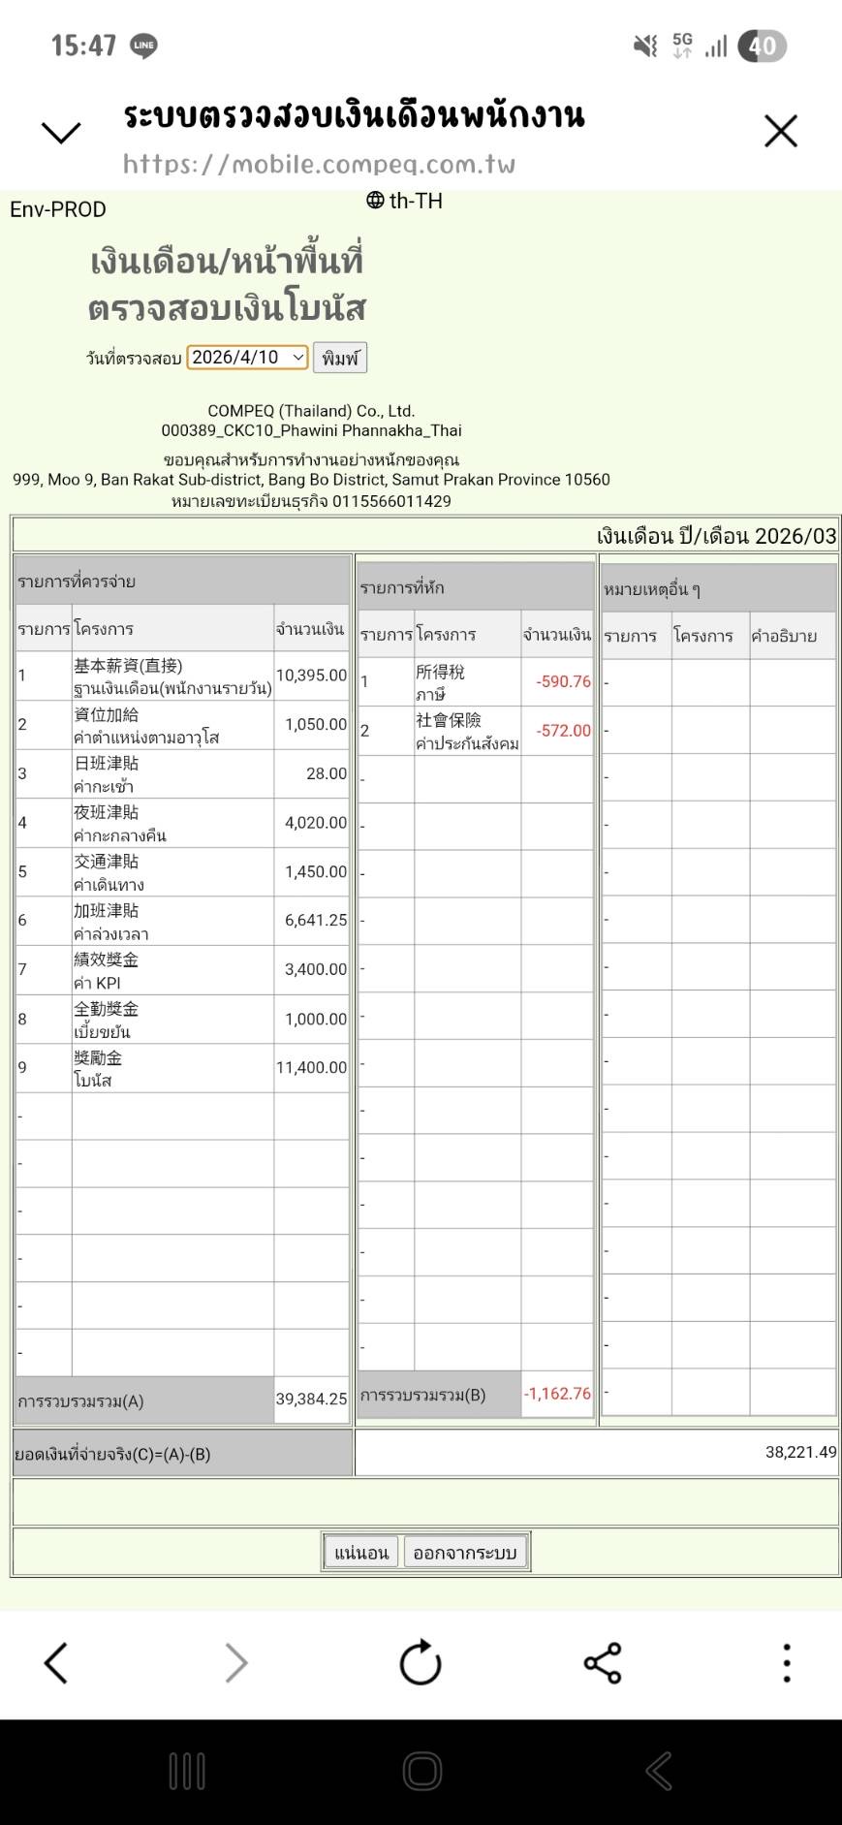The image size is (842, 1825).
Task: Click the แน่นอน confirm button
Action: coord(361,1553)
